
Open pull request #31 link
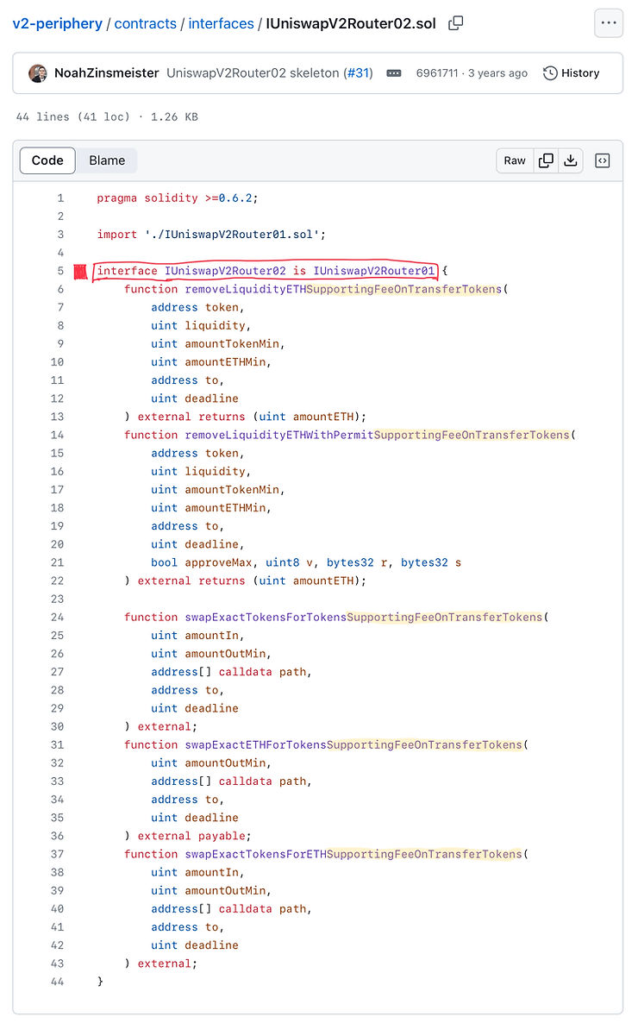pyautogui.click(x=358, y=73)
